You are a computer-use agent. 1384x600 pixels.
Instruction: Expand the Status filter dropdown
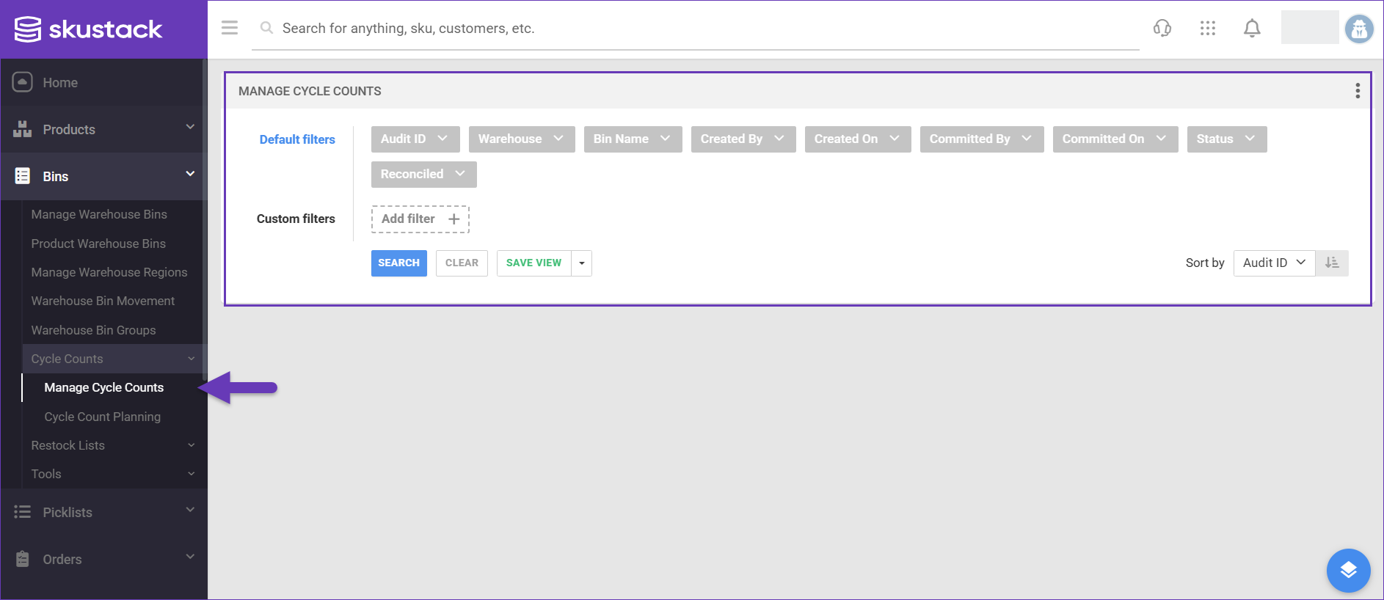(1226, 139)
